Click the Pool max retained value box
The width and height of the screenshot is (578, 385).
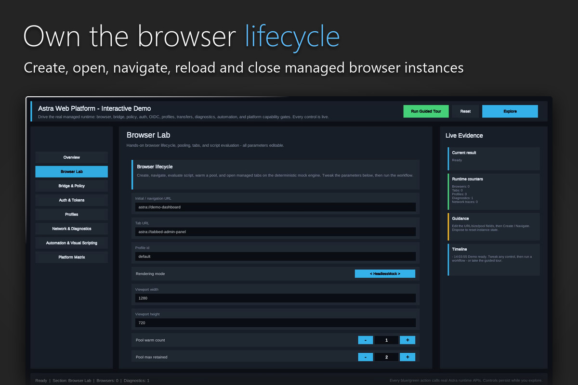coord(386,357)
